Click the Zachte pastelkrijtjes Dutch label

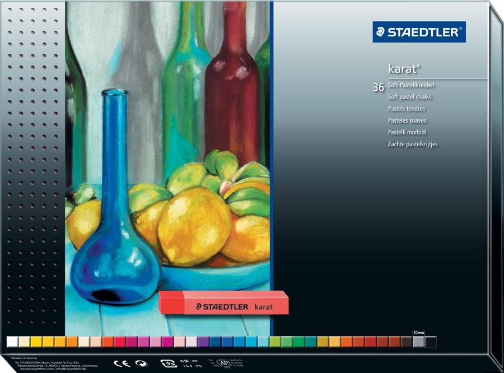[413, 144]
